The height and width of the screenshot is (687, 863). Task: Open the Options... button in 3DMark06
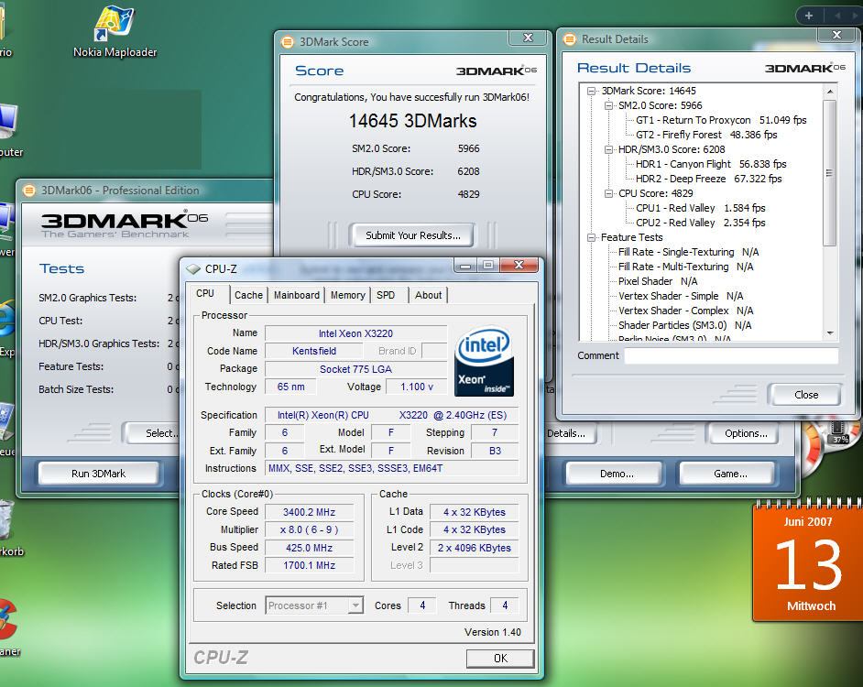click(x=746, y=433)
